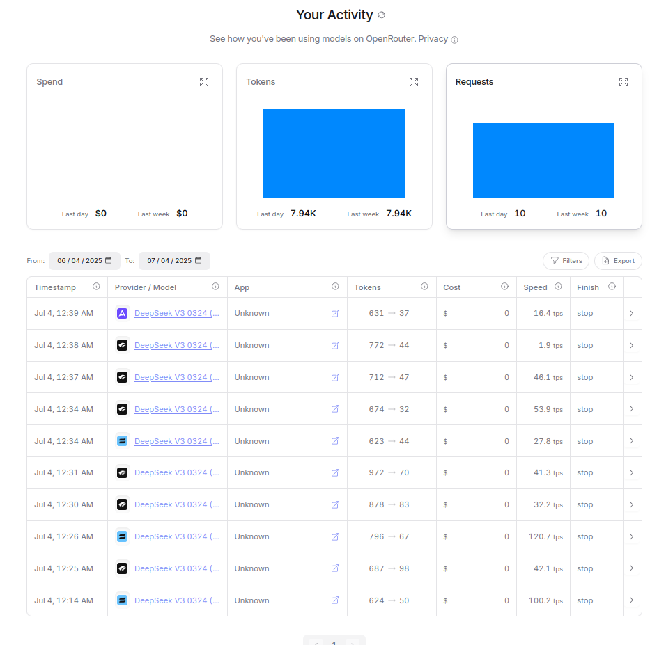The height and width of the screenshot is (645, 666).
Task: Click the 120.7 tps speed value
Action: [545, 536]
